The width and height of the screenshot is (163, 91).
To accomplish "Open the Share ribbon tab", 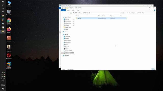I will (73, 10).
